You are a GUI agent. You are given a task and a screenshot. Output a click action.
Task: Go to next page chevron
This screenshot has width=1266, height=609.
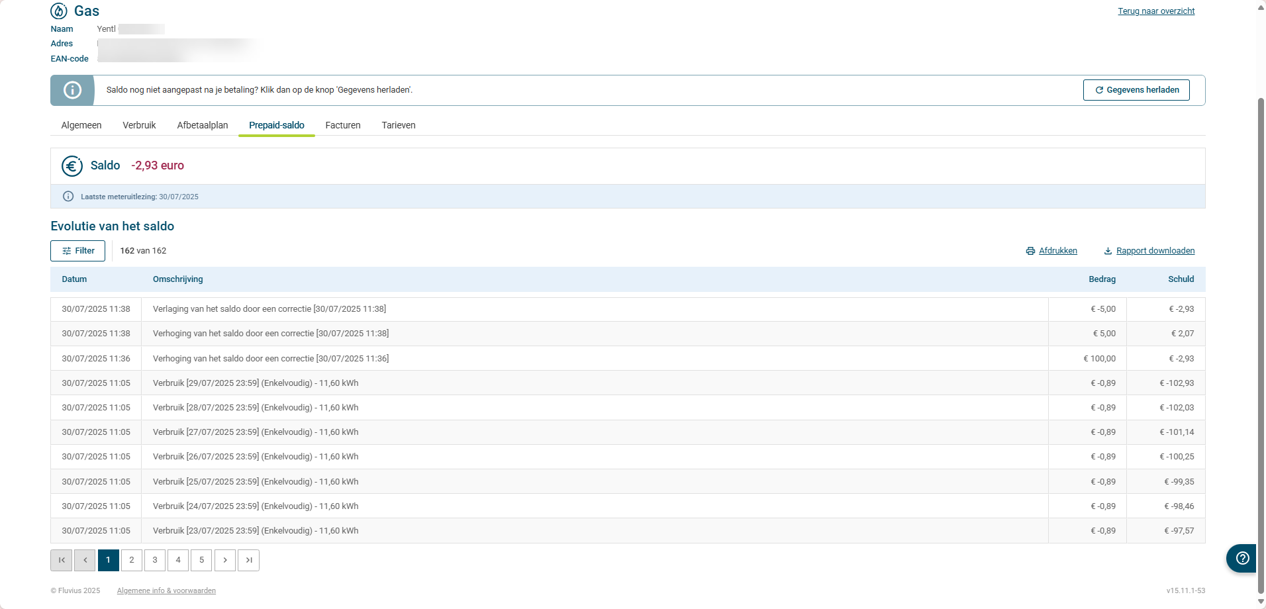coord(225,560)
